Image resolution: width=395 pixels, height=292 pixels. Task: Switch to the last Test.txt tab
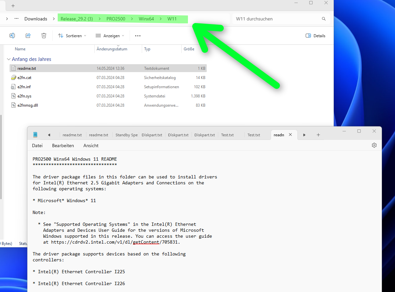pyautogui.click(x=254, y=135)
